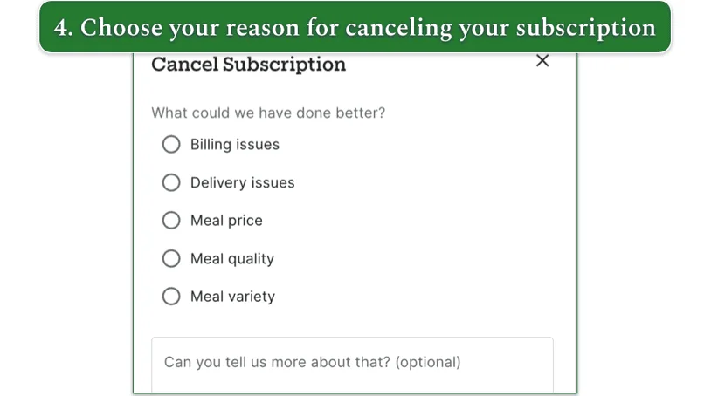
Task: Select the Meal quality radio circle
Action: click(x=171, y=258)
